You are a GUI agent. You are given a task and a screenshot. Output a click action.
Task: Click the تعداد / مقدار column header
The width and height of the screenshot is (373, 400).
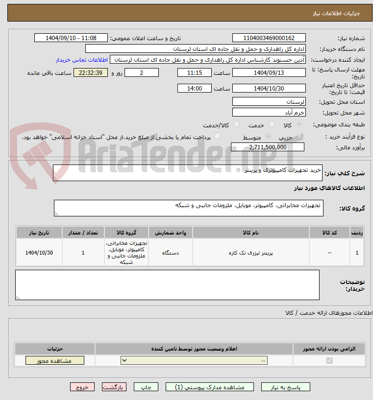pyautogui.click(x=83, y=233)
